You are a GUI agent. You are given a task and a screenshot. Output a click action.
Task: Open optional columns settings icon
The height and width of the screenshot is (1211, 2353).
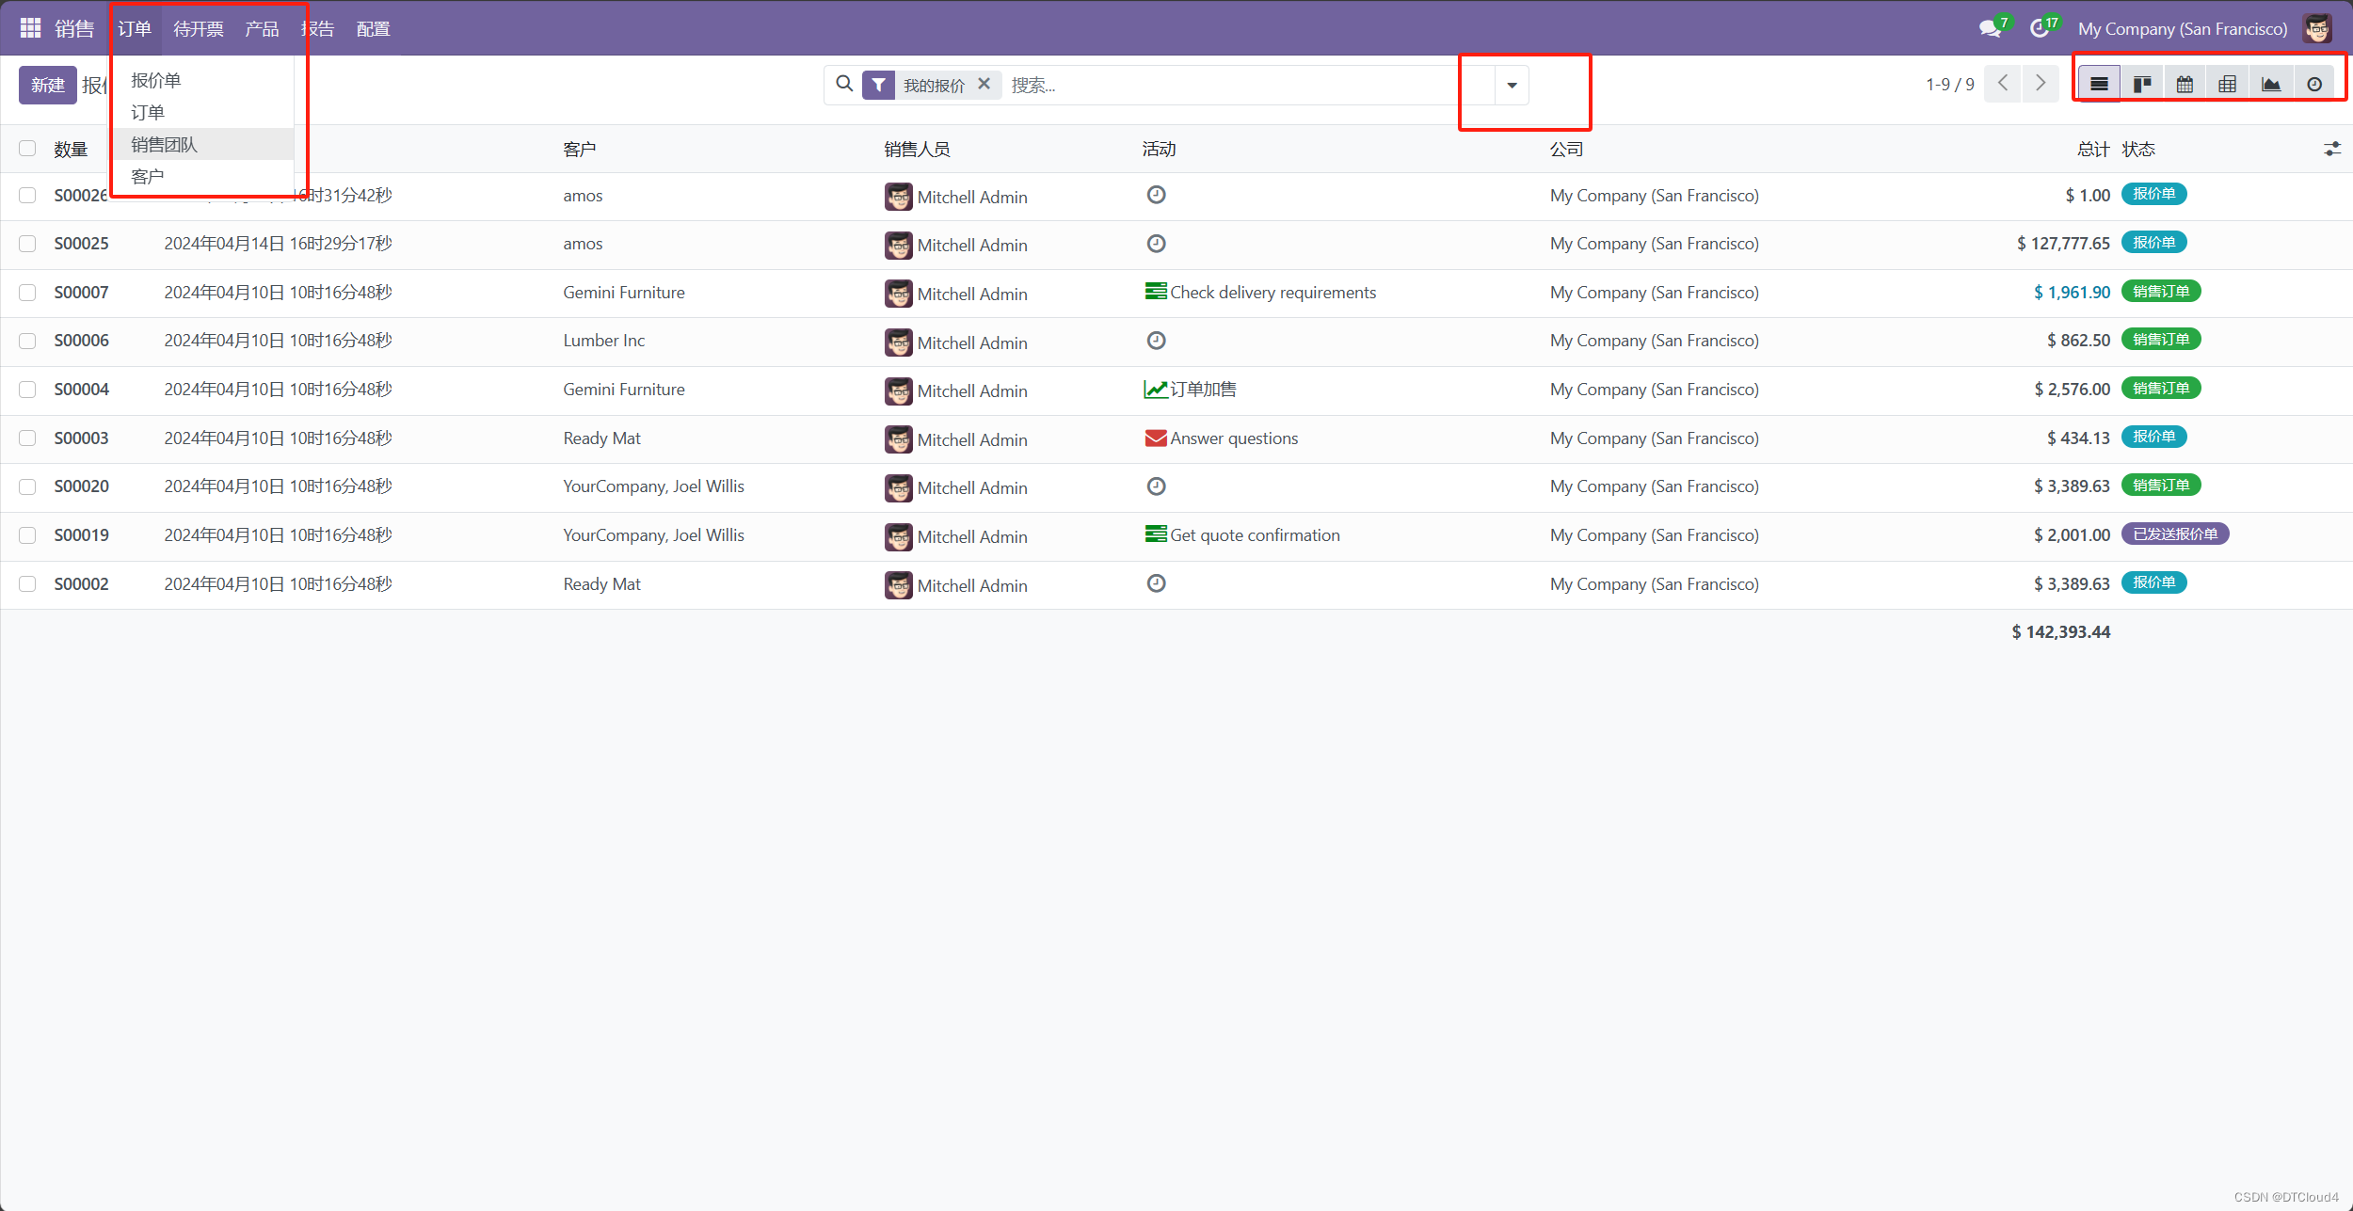pos(2331,149)
